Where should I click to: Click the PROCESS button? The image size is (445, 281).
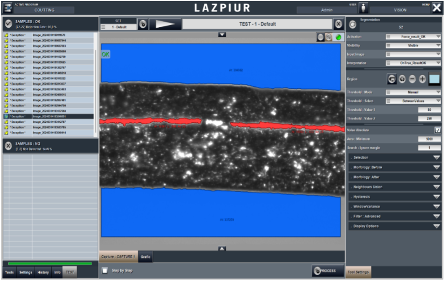[x=328, y=271]
